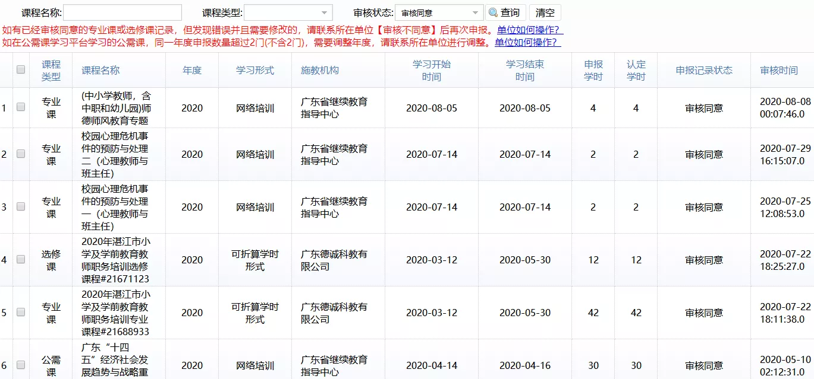Viewport: 814px width, 379px height.
Task: Click 申报学时 value 42 in row 5
Action: 593,313
